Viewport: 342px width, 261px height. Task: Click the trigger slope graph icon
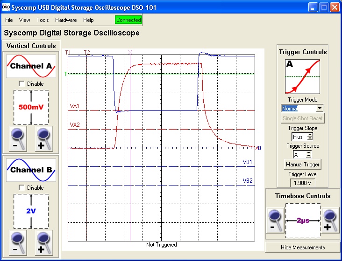tap(302, 76)
